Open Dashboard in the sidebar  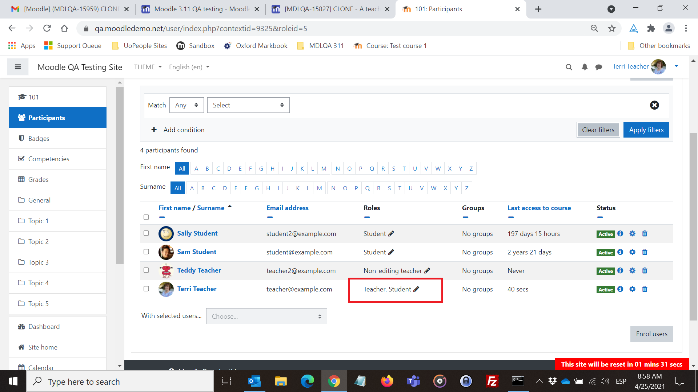point(57,327)
